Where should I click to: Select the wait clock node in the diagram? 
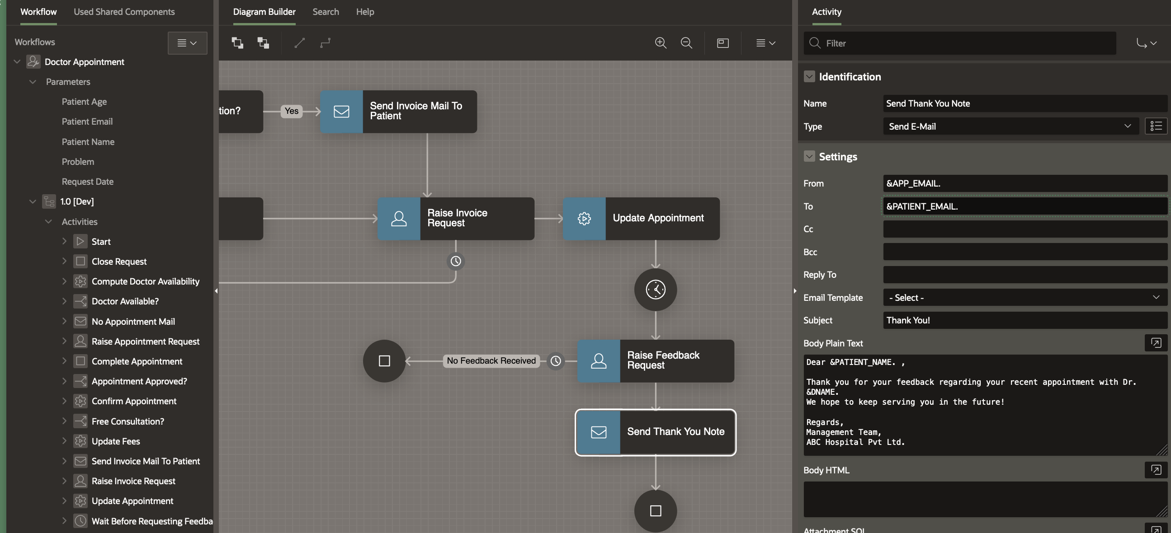click(x=655, y=290)
